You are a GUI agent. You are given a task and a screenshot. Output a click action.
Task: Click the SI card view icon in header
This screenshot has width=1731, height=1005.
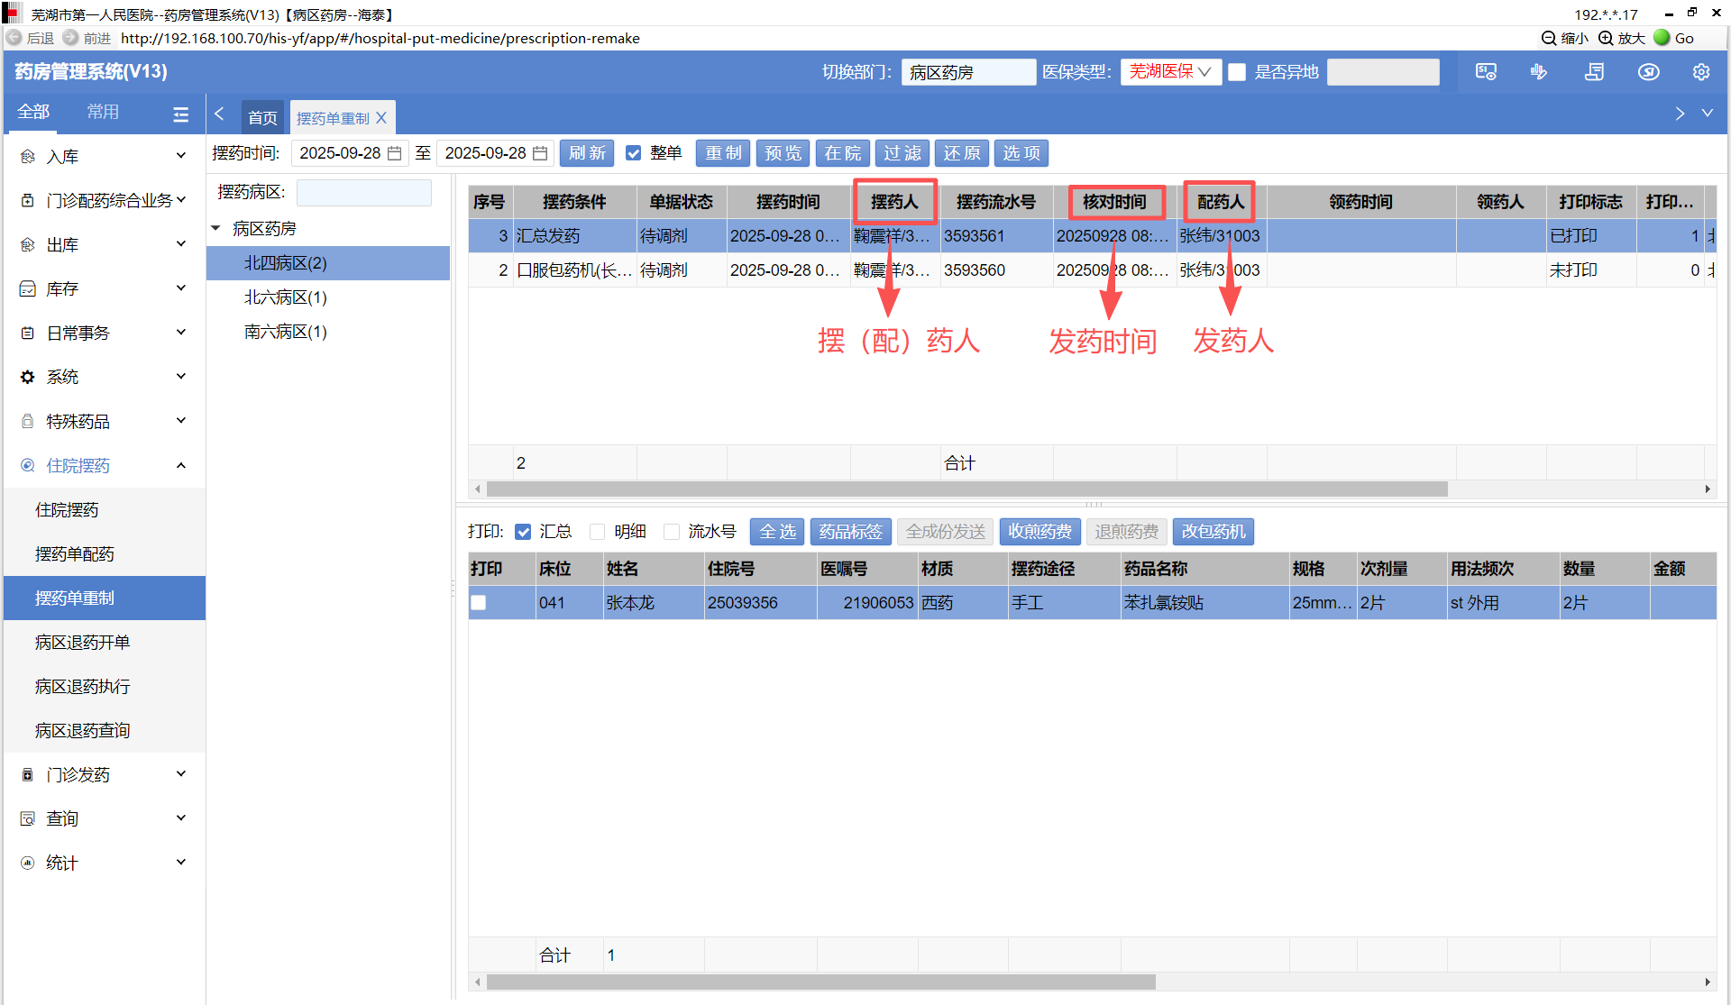(1486, 72)
